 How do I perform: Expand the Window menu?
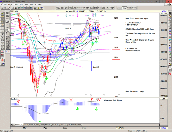(x=33, y=4)
